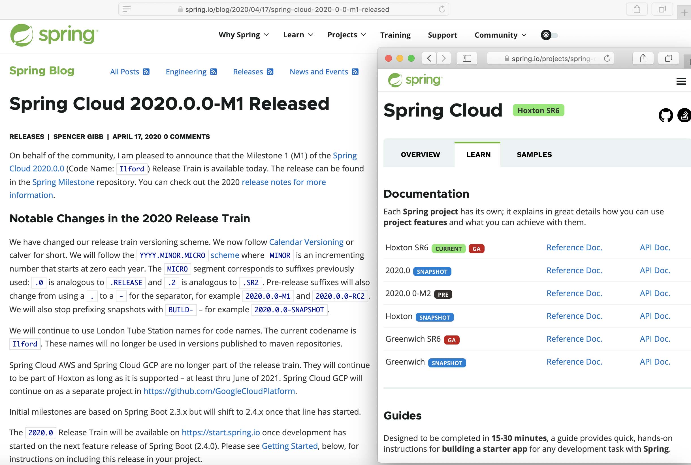
Task: Open Training in the top navigation
Action: pyautogui.click(x=395, y=35)
